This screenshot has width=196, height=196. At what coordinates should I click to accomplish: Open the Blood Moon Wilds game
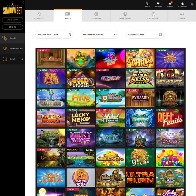(x=111, y=138)
